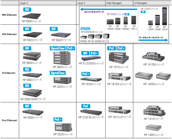Select the HP 3600 series switch image
The height and width of the screenshot is (139, 172).
pos(33,112)
